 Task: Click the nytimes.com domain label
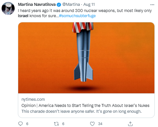click(33, 99)
